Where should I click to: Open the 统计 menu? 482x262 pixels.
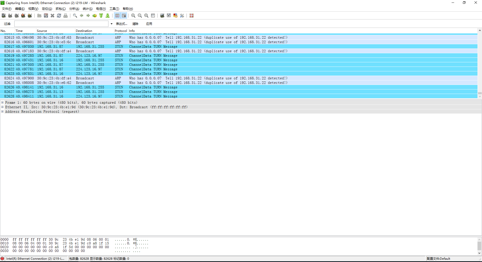point(88,9)
